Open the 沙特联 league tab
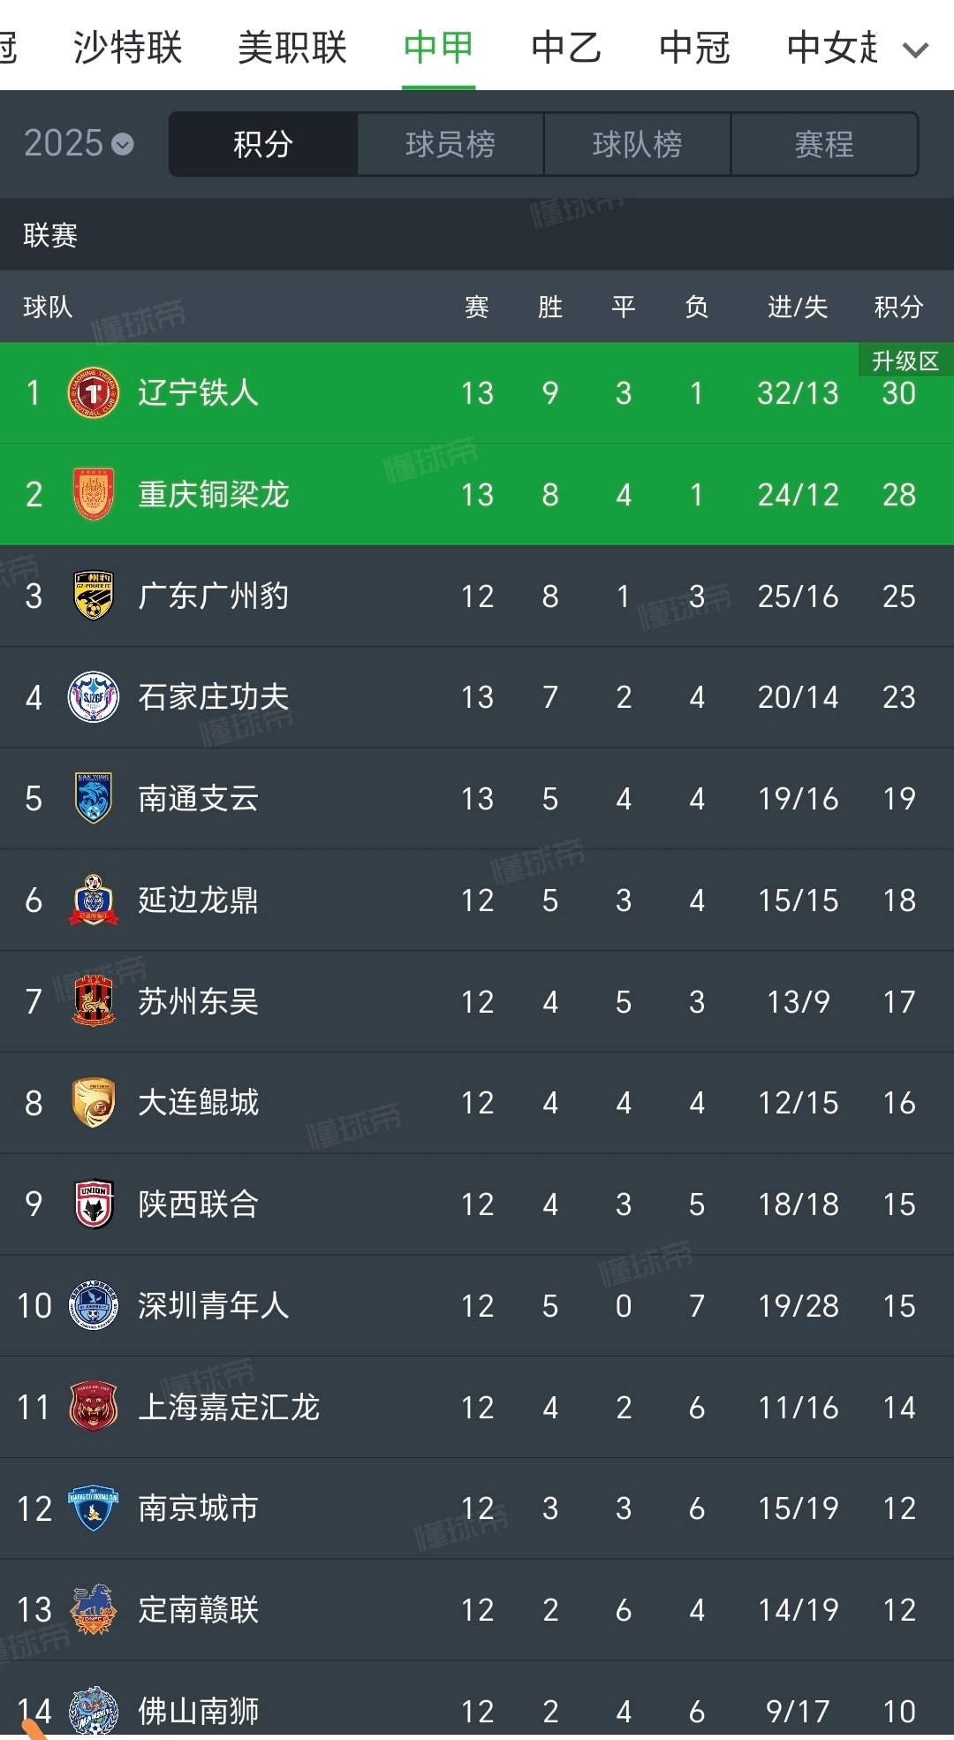Viewport: 954px width, 1740px height. 127,48
